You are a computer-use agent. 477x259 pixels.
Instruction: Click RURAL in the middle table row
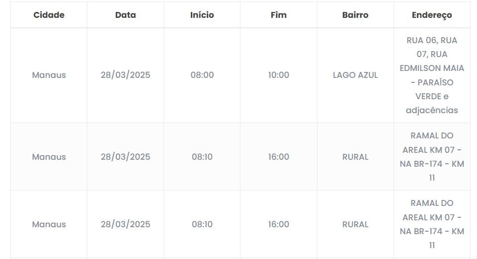click(x=355, y=157)
